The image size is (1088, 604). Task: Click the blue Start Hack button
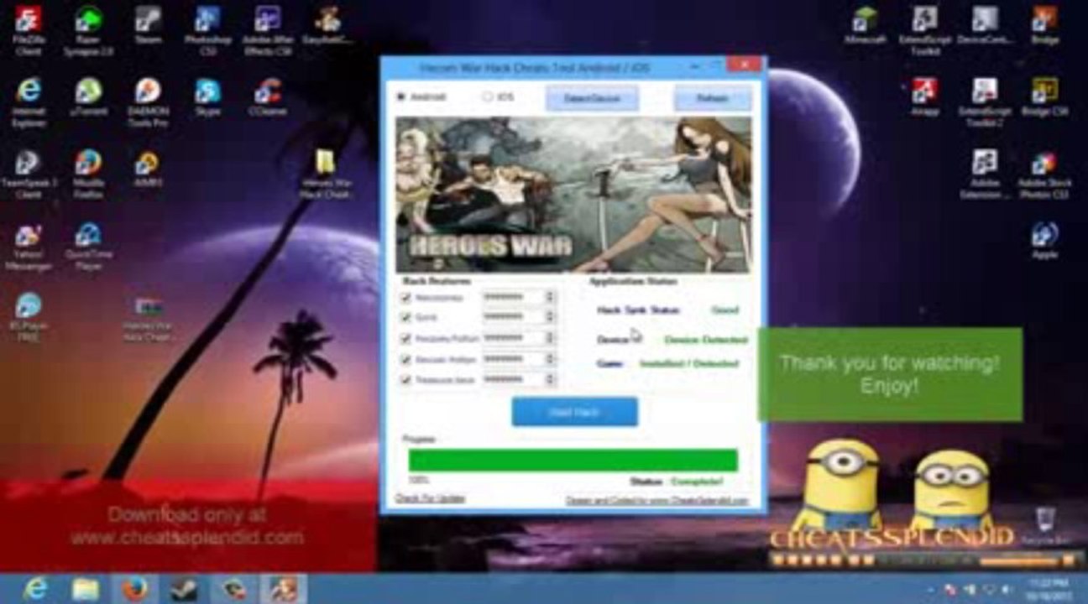point(574,412)
